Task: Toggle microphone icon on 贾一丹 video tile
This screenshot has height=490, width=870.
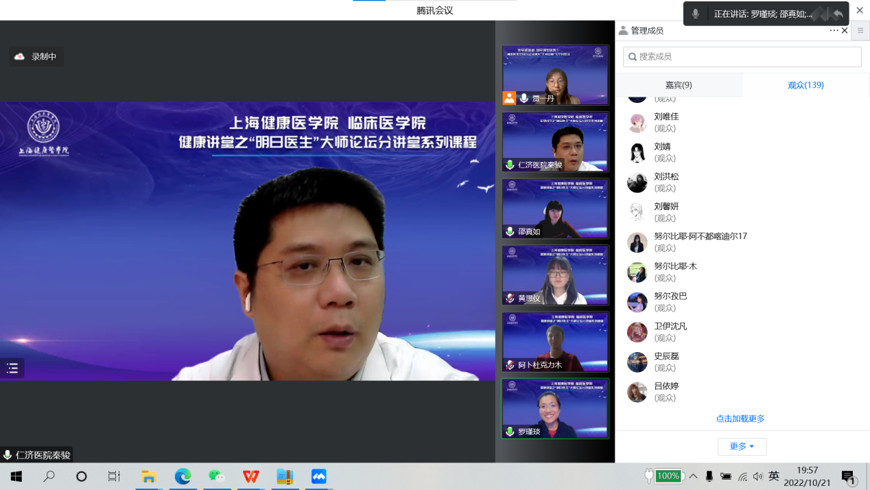Action: click(524, 98)
